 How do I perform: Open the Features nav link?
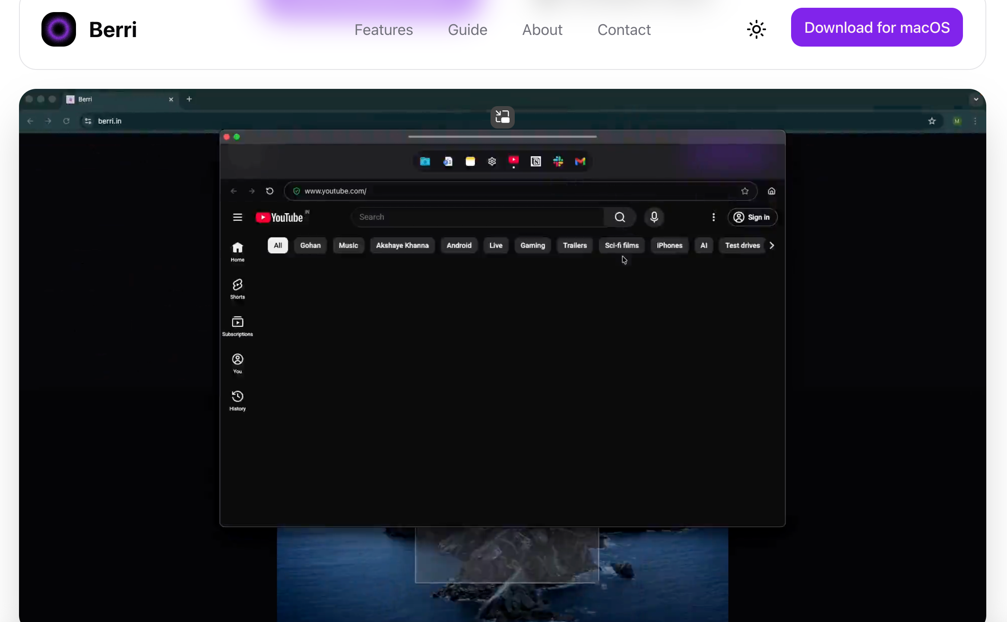coord(383,29)
